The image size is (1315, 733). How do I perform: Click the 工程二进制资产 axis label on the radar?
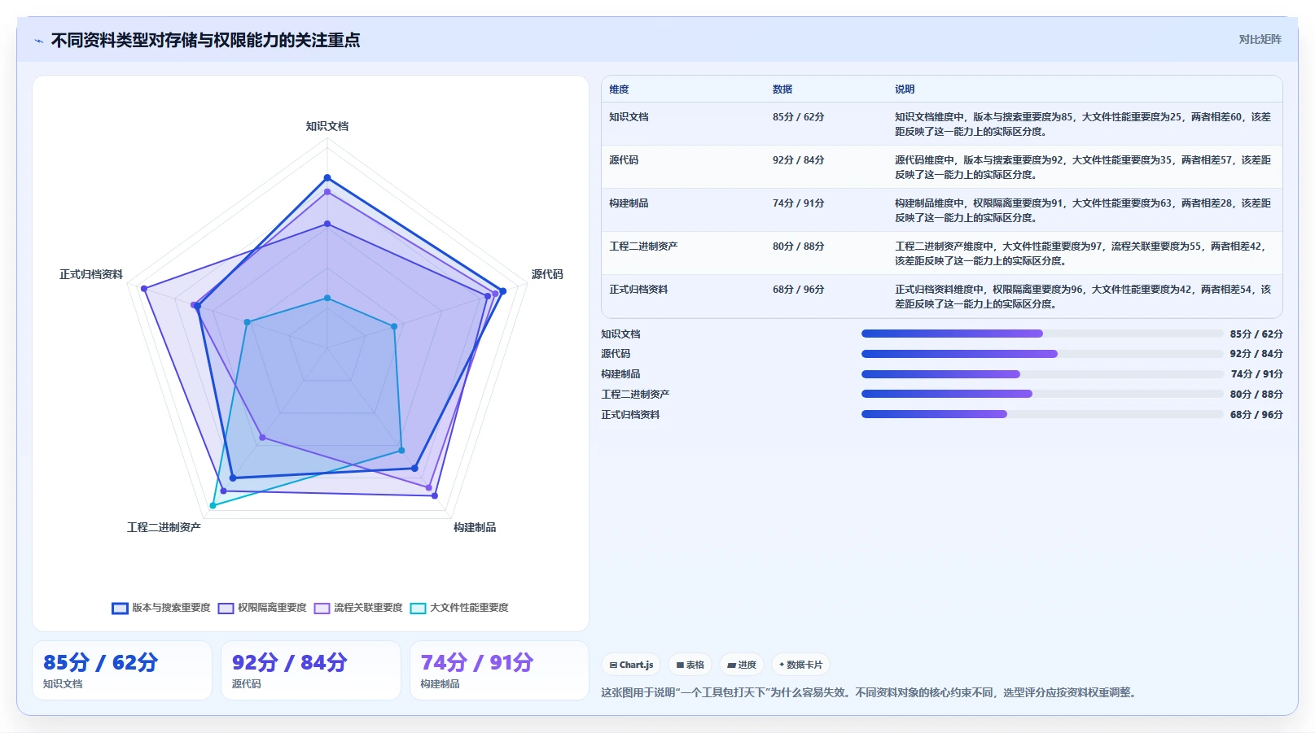click(164, 527)
